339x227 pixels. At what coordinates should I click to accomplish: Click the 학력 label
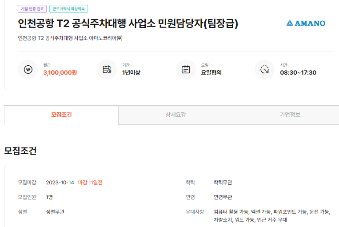(190, 183)
